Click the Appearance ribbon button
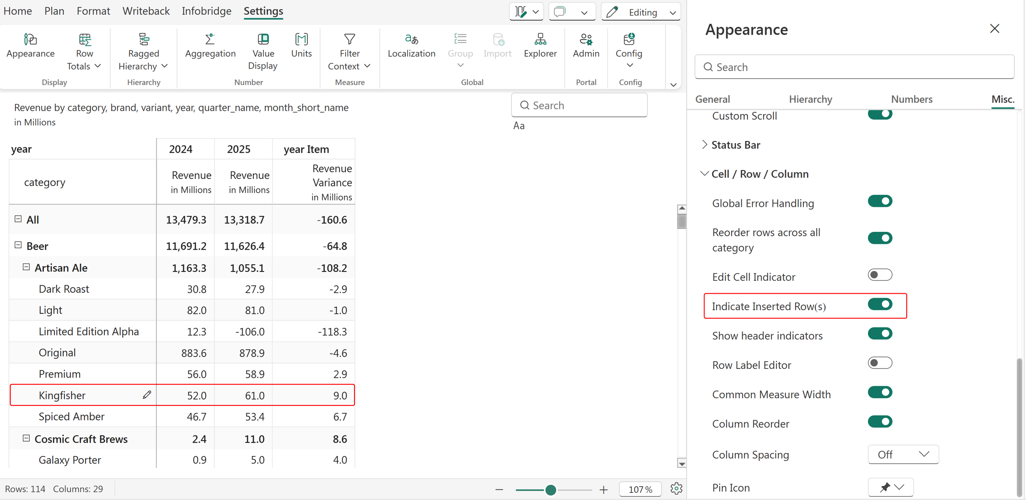This screenshot has height=501, width=1026. point(30,45)
